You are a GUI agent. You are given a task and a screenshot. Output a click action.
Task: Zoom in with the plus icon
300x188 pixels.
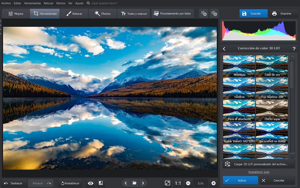point(213,183)
